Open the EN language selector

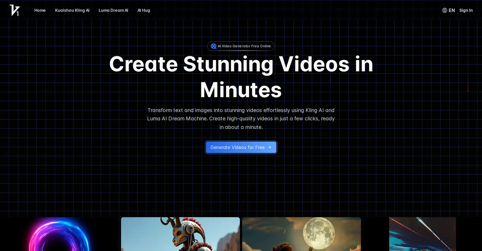pos(448,10)
